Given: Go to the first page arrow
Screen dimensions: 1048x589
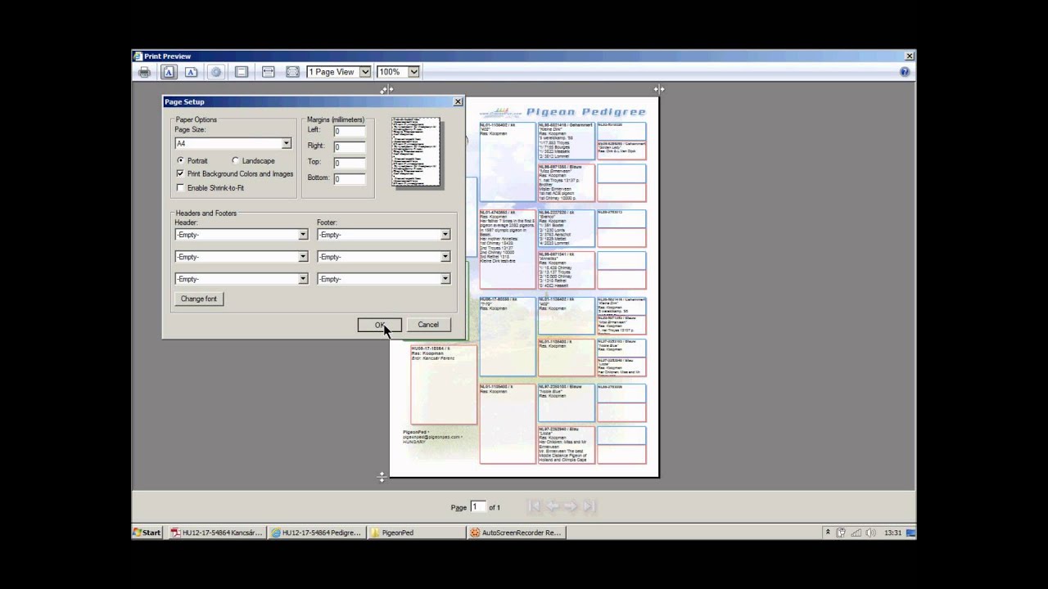Looking at the screenshot, I should [535, 506].
